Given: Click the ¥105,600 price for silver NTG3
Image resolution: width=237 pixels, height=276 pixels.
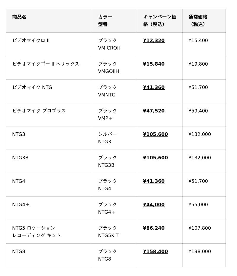Looking at the screenshot, I should [x=156, y=134].
